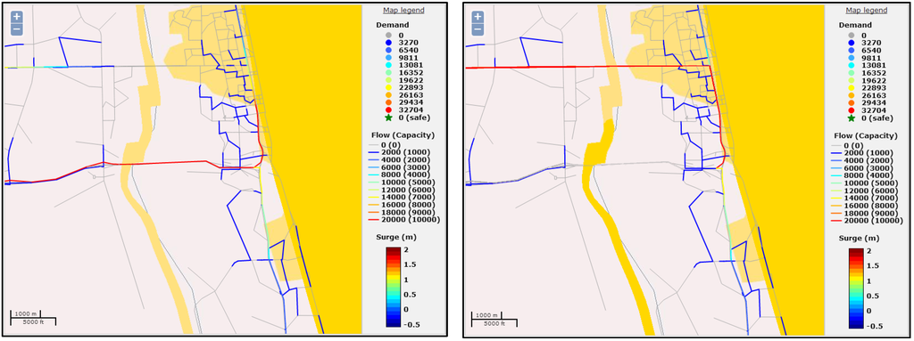Screen dimensions: 914x341
Task: Click the right map scale bar
Action: (494, 319)
